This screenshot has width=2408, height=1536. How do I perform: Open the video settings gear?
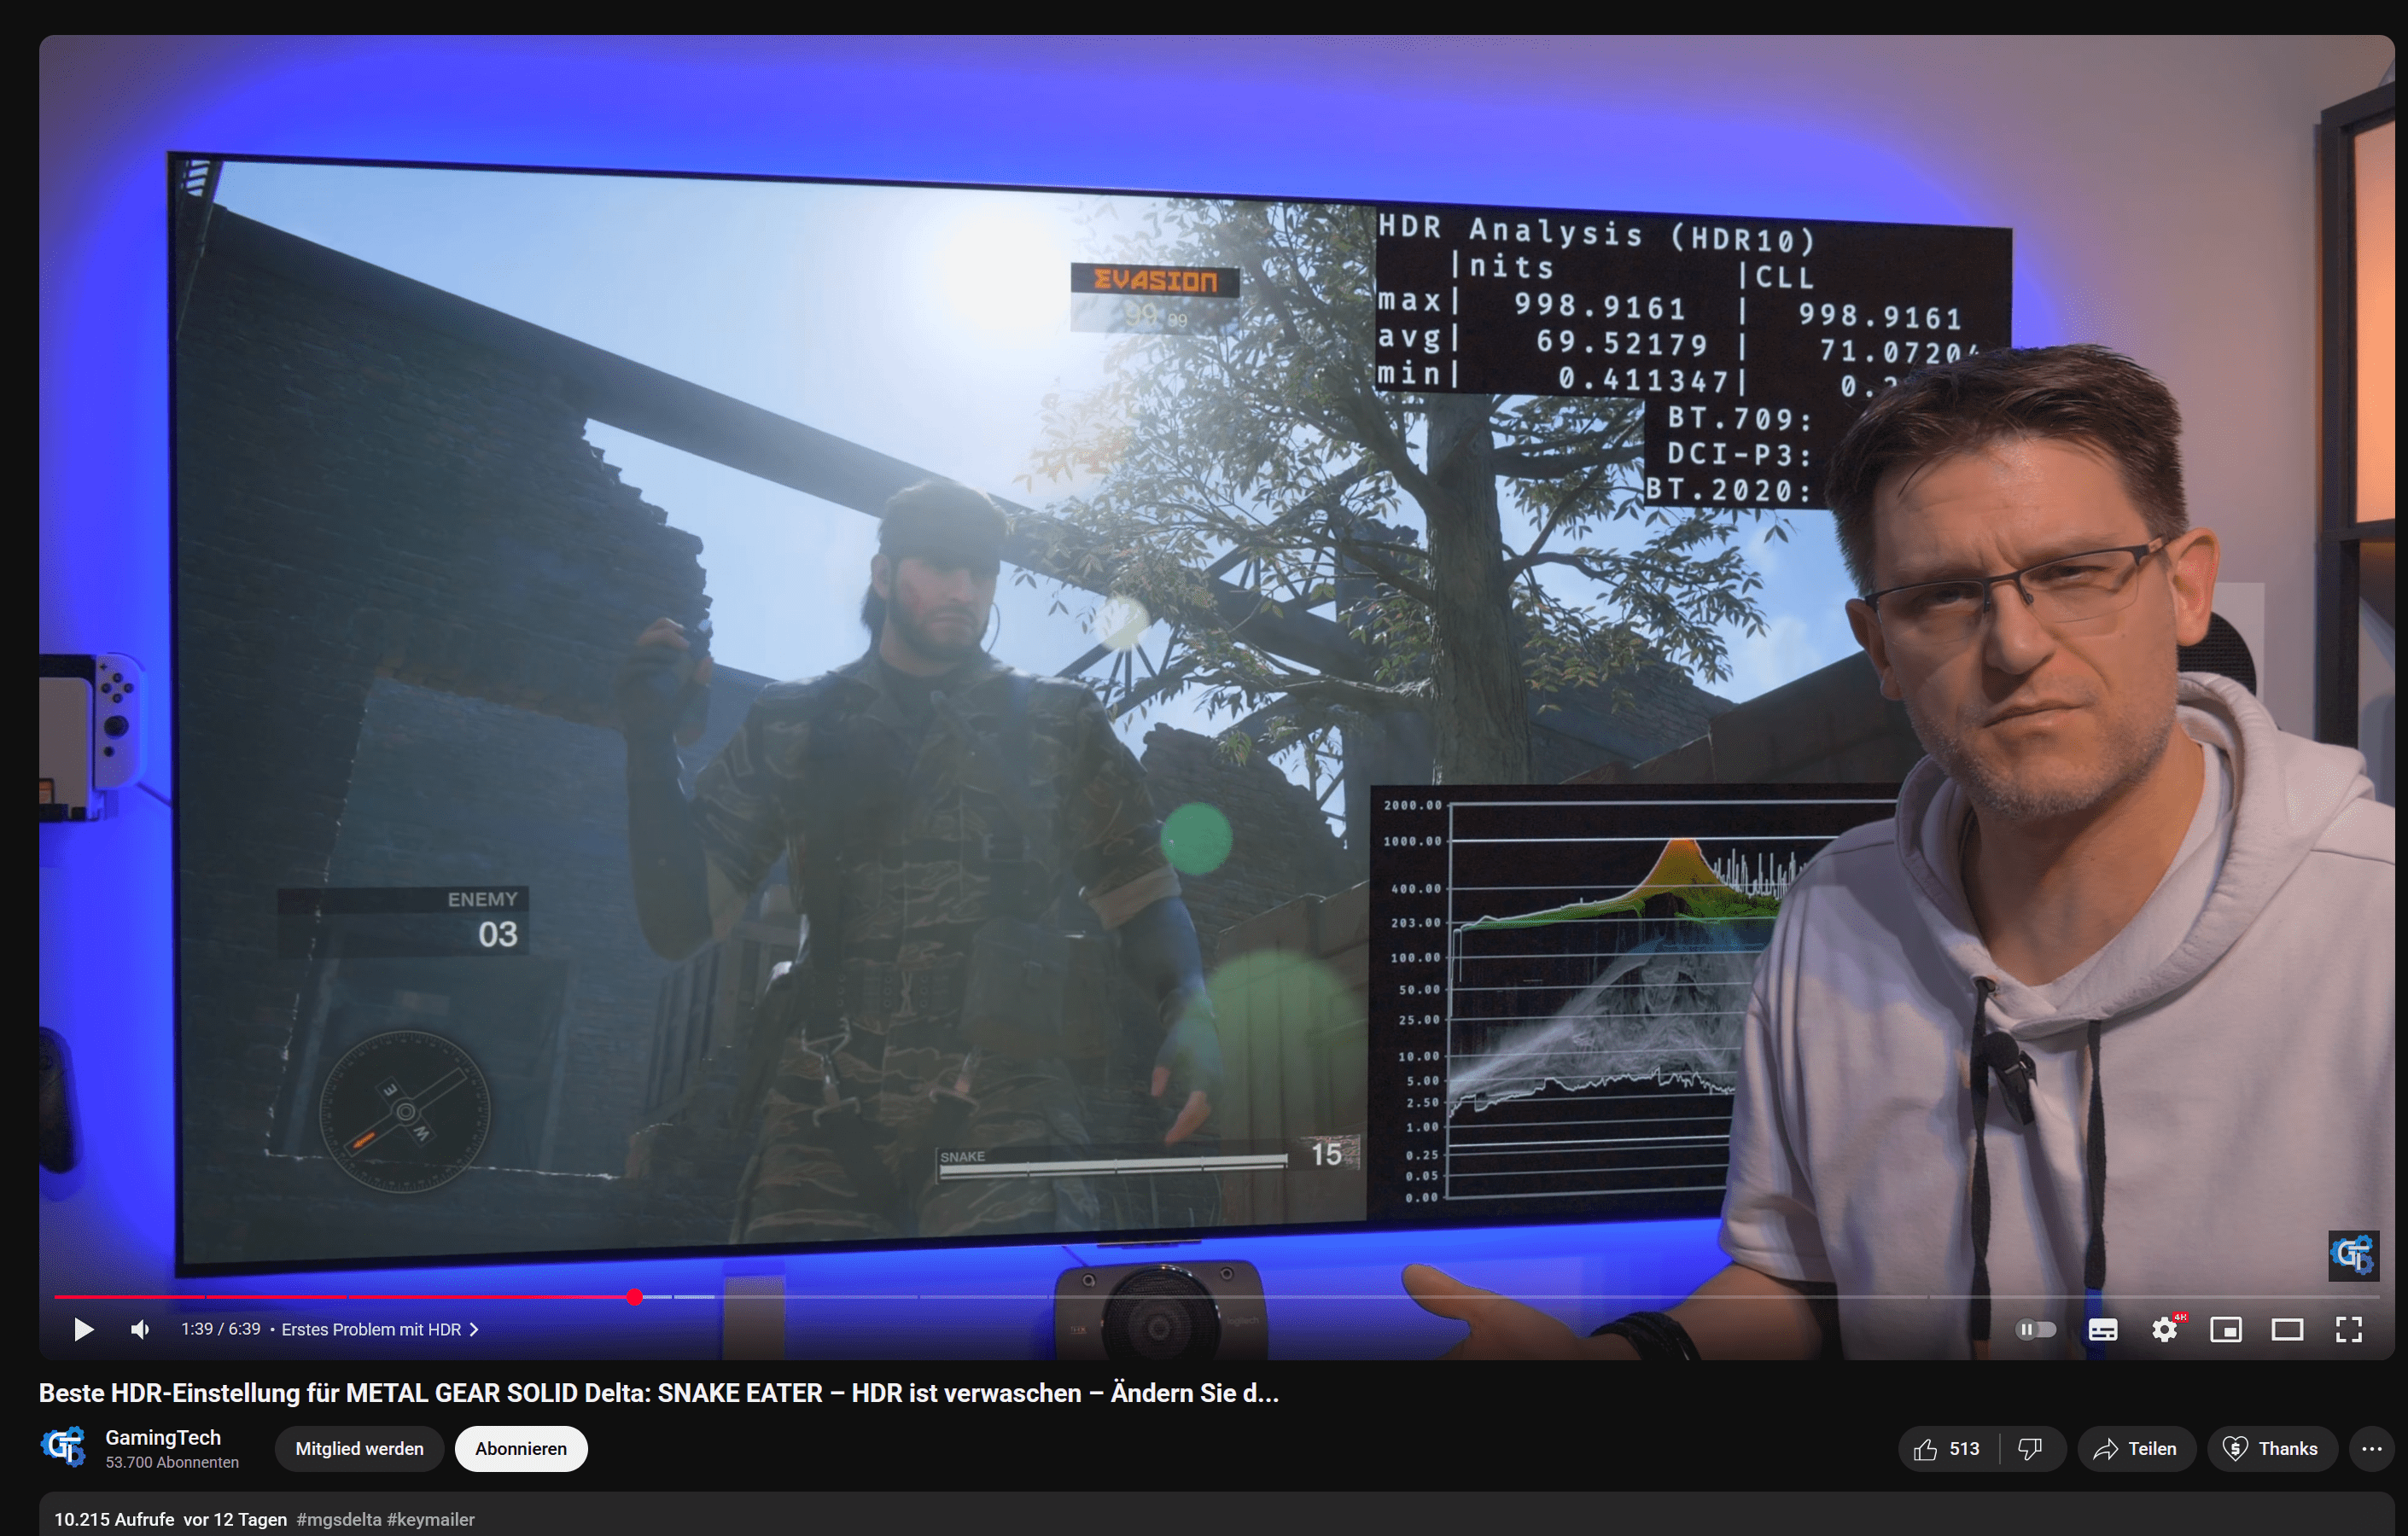tap(2164, 1329)
